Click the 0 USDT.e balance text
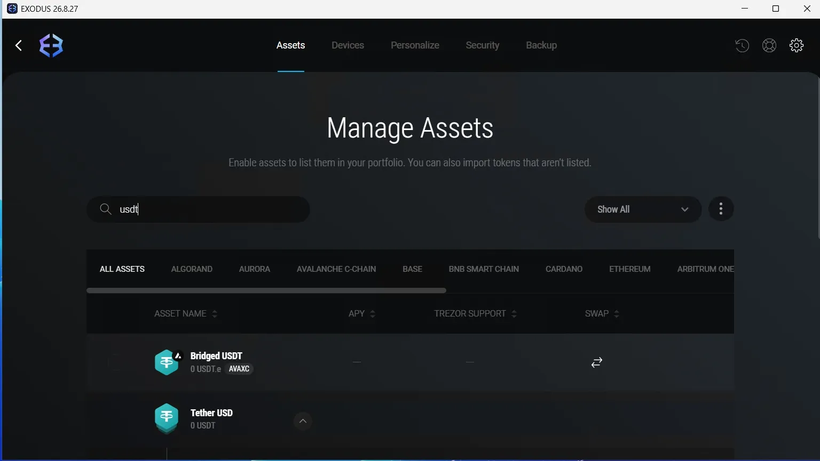Image resolution: width=820 pixels, height=461 pixels. tap(206, 369)
